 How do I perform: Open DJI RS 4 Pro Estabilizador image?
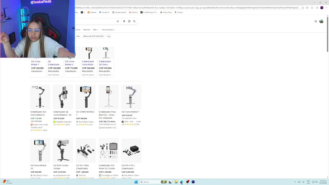131,151
